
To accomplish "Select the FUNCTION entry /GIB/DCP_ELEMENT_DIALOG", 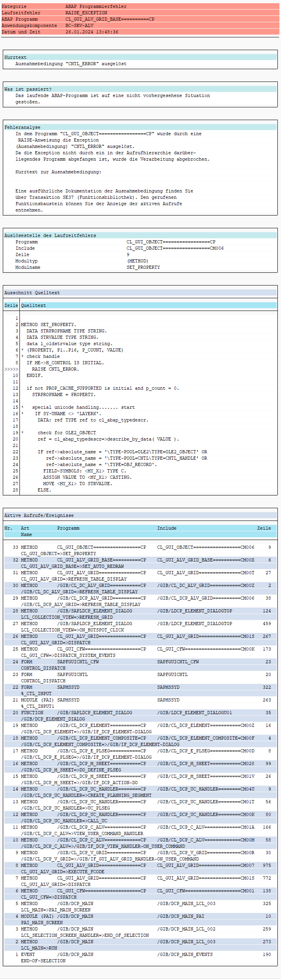I will (x=53, y=719).
